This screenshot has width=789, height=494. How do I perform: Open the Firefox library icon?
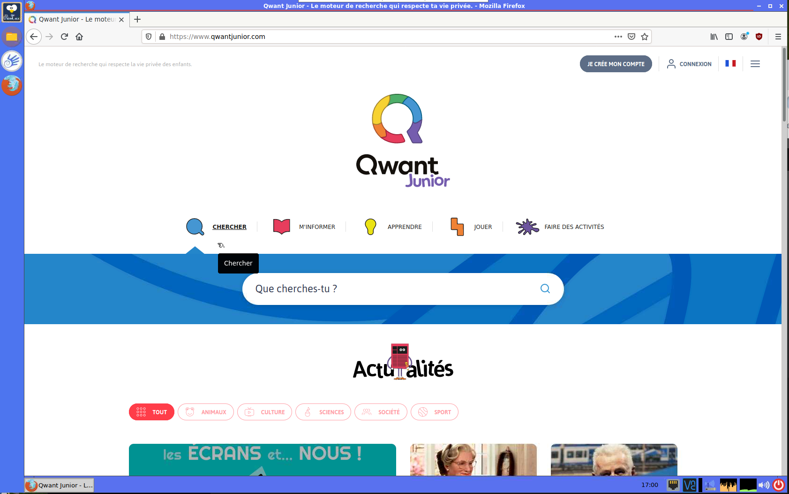714,37
